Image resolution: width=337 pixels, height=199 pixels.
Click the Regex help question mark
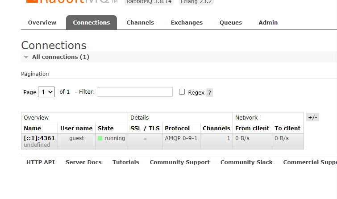[209, 93]
